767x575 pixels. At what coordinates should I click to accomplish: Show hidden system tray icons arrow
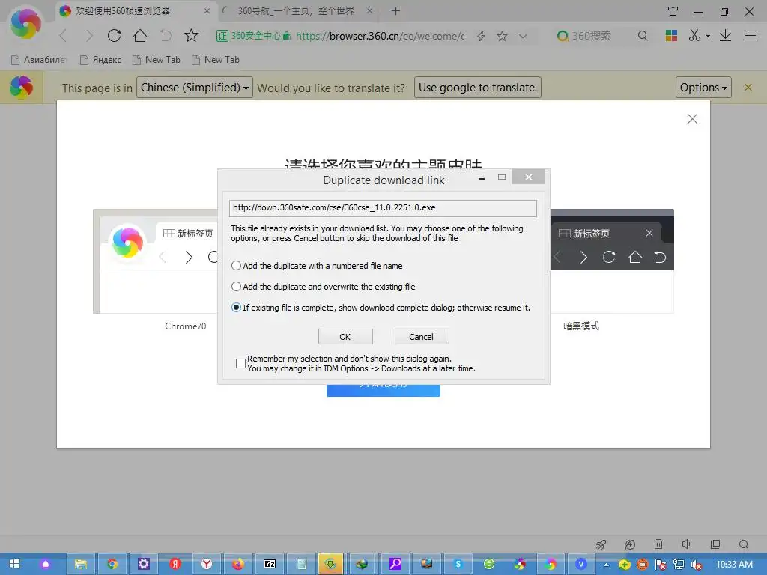[607, 565]
